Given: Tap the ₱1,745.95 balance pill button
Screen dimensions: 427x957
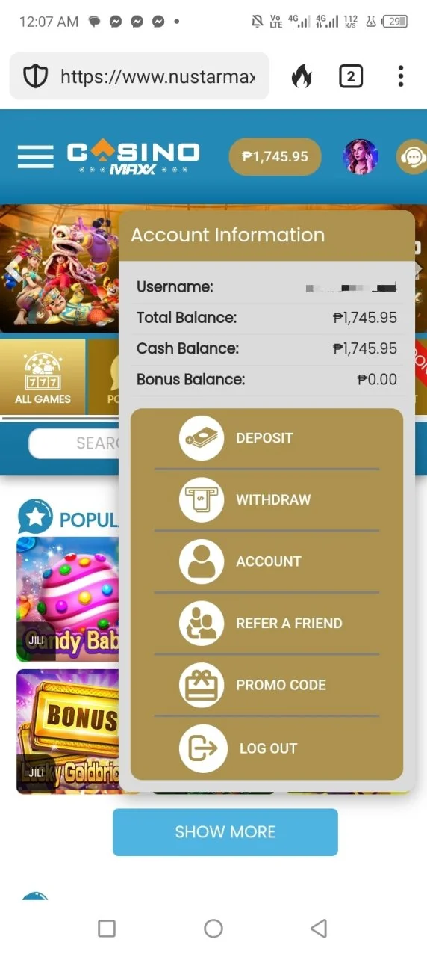Looking at the screenshot, I should click(275, 157).
